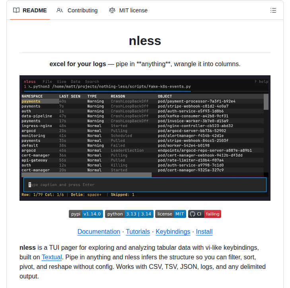Click the Install link
This screenshot has height=288, width=290.
point(204,231)
